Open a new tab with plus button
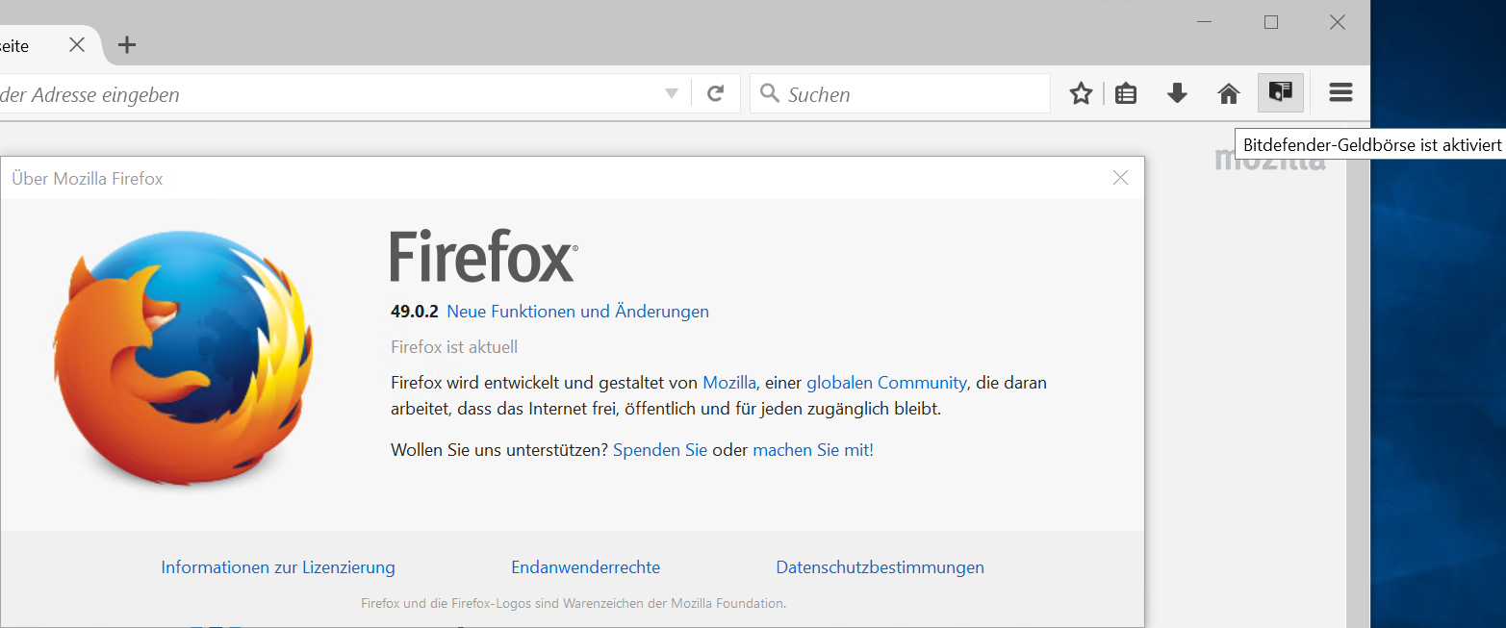Image resolution: width=1506 pixels, height=628 pixels. tap(126, 44)
